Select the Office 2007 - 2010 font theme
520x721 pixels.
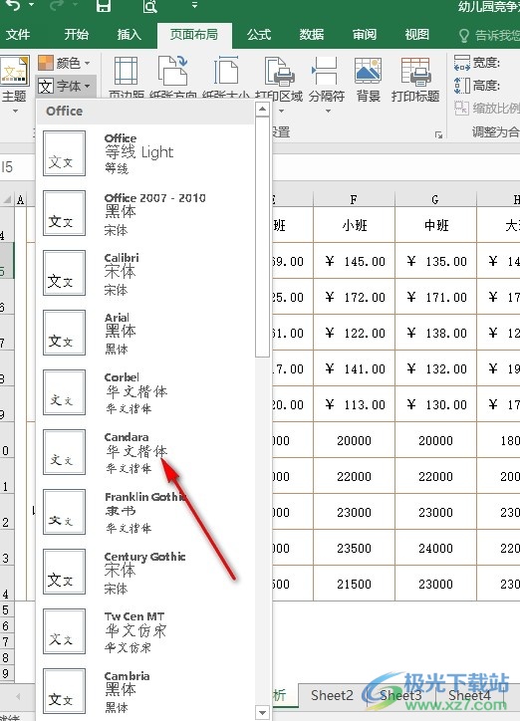(x=145, y=213)
